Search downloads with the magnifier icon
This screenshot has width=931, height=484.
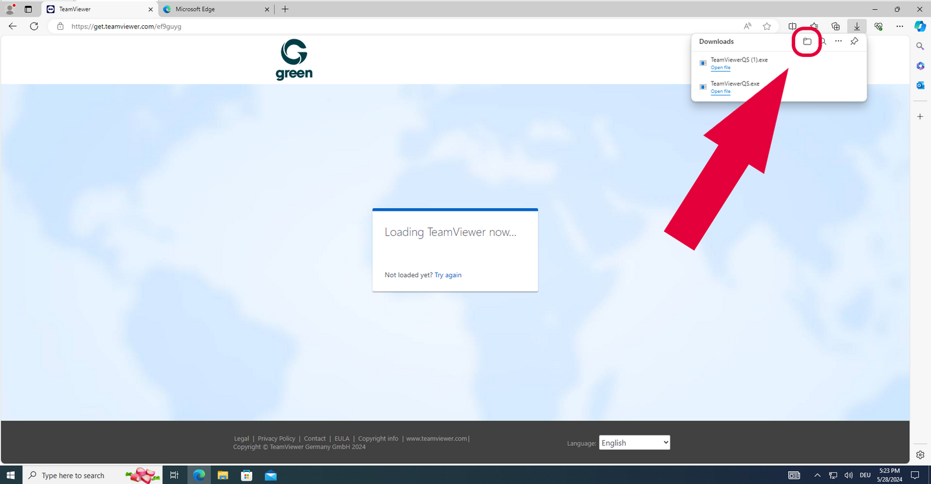(x=824, y=41)
